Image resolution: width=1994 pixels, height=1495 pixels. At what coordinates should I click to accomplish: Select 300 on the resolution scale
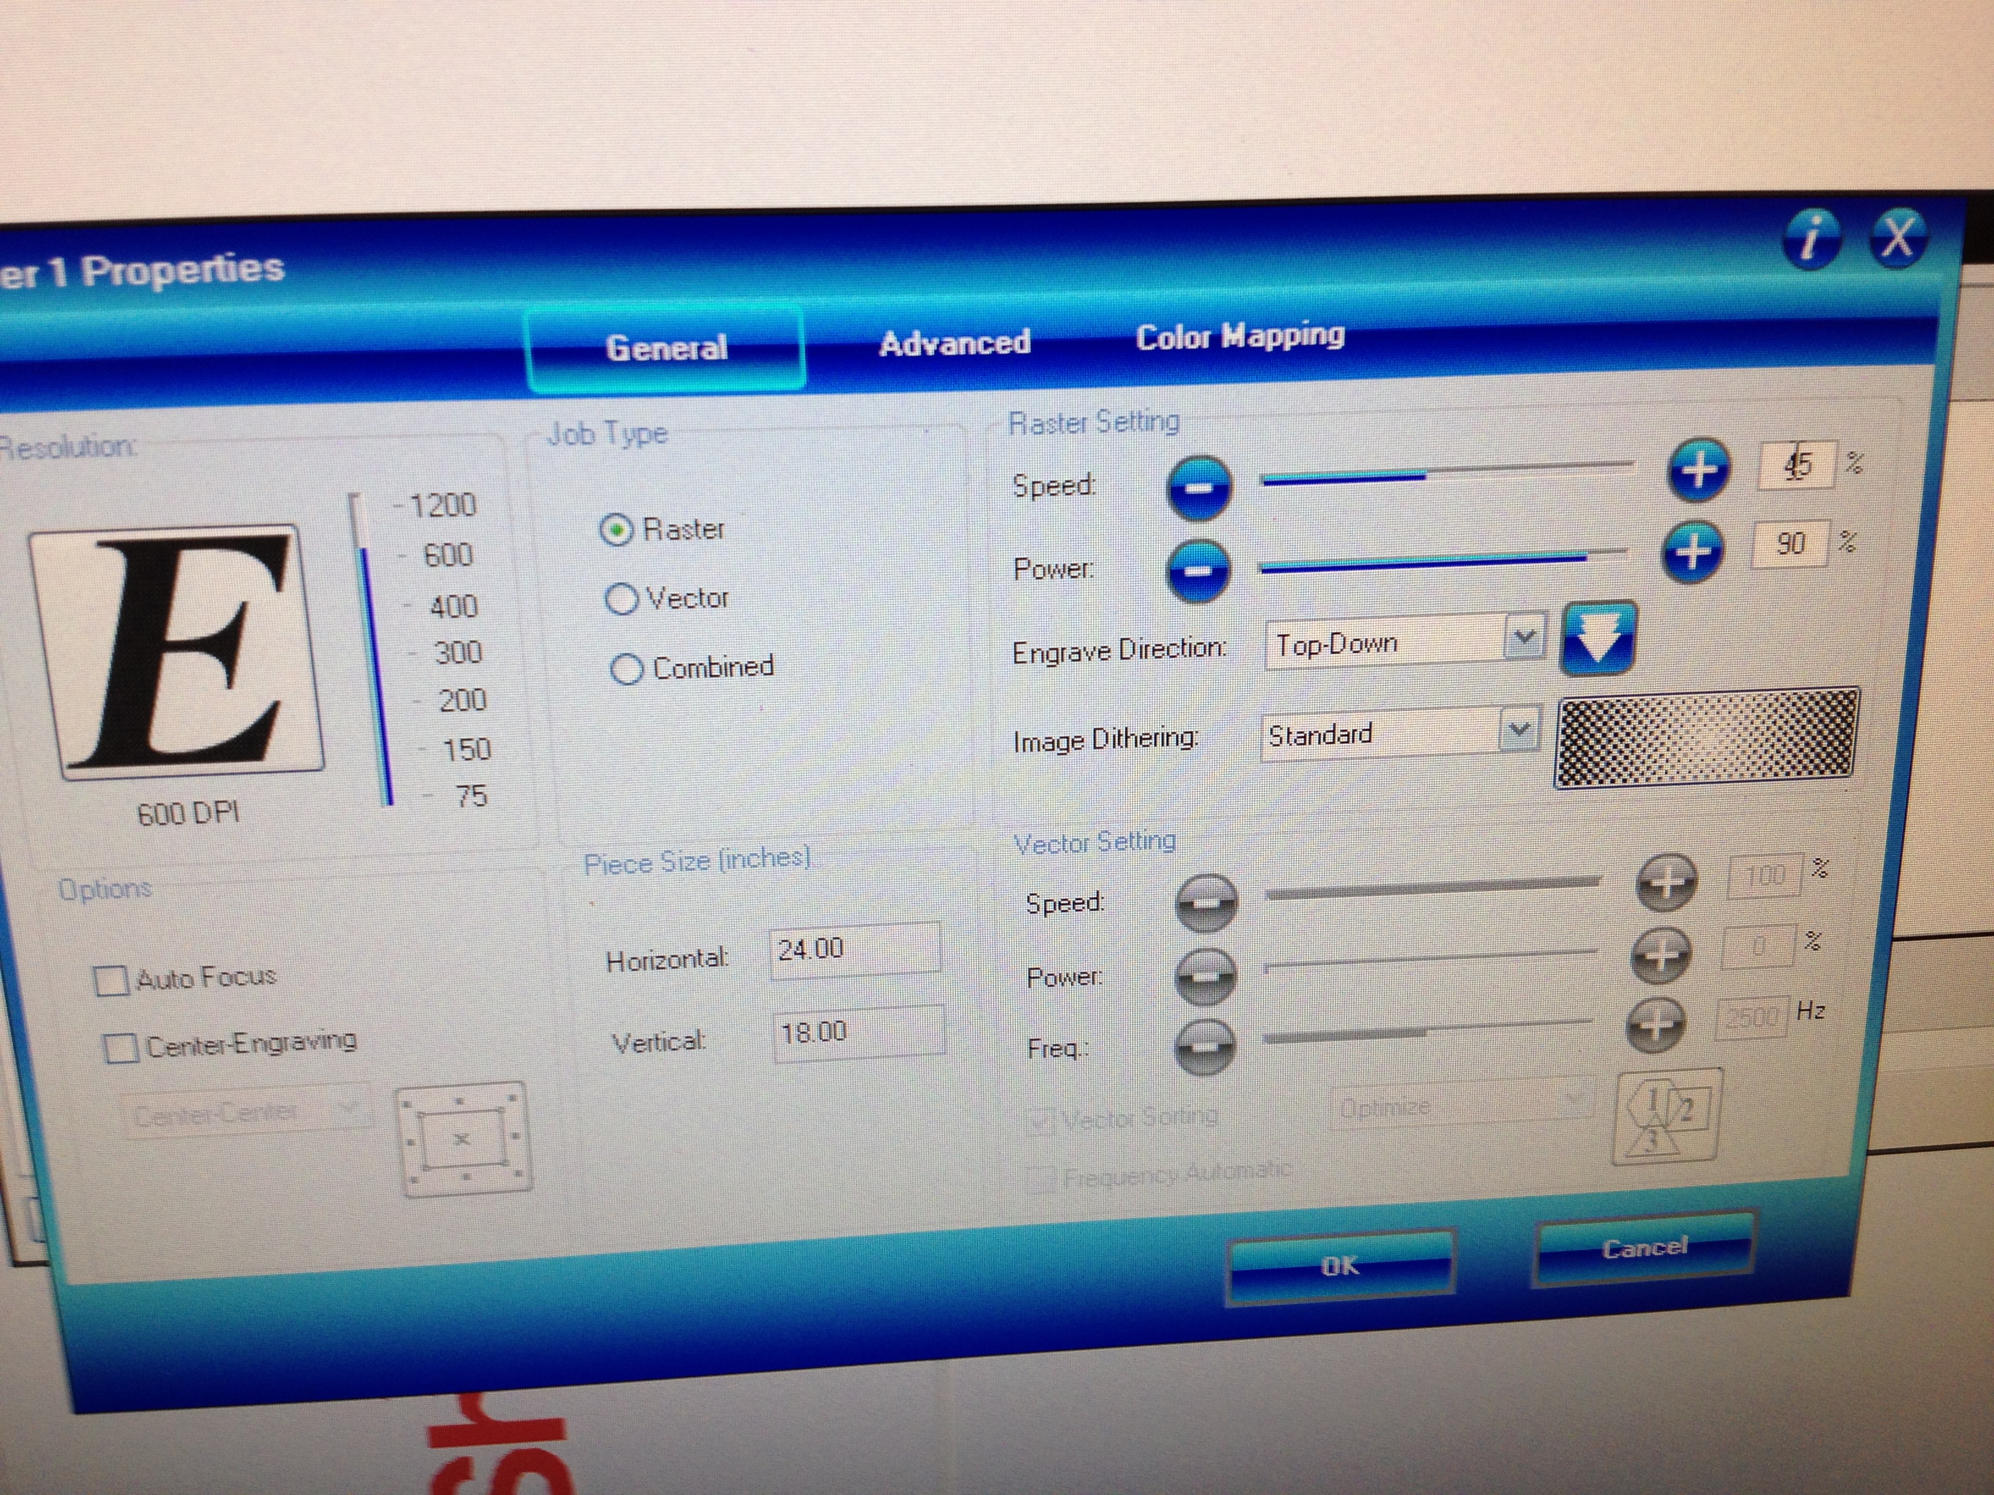[x=458, y=652]
